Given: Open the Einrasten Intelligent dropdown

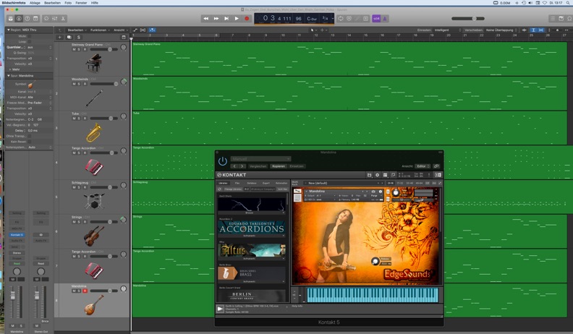Looking at the screenshot, I should coord(448,30).
